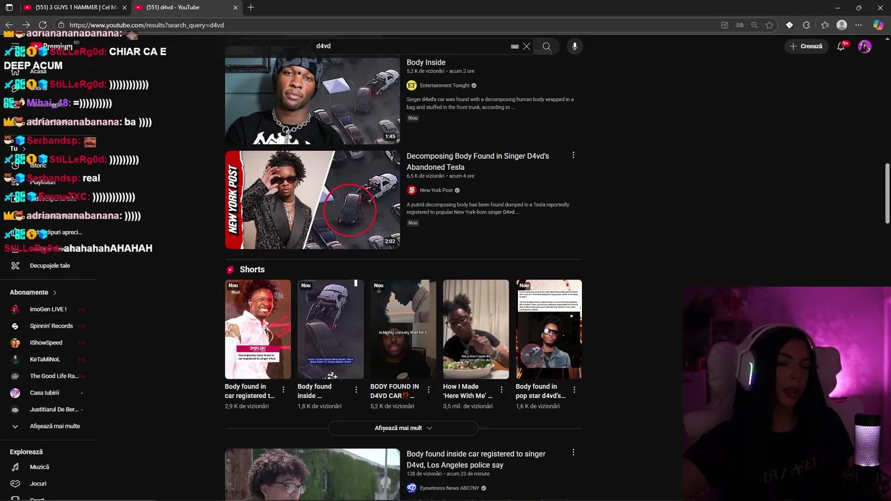Clear the YouTube search box with X

pos(526,47)
